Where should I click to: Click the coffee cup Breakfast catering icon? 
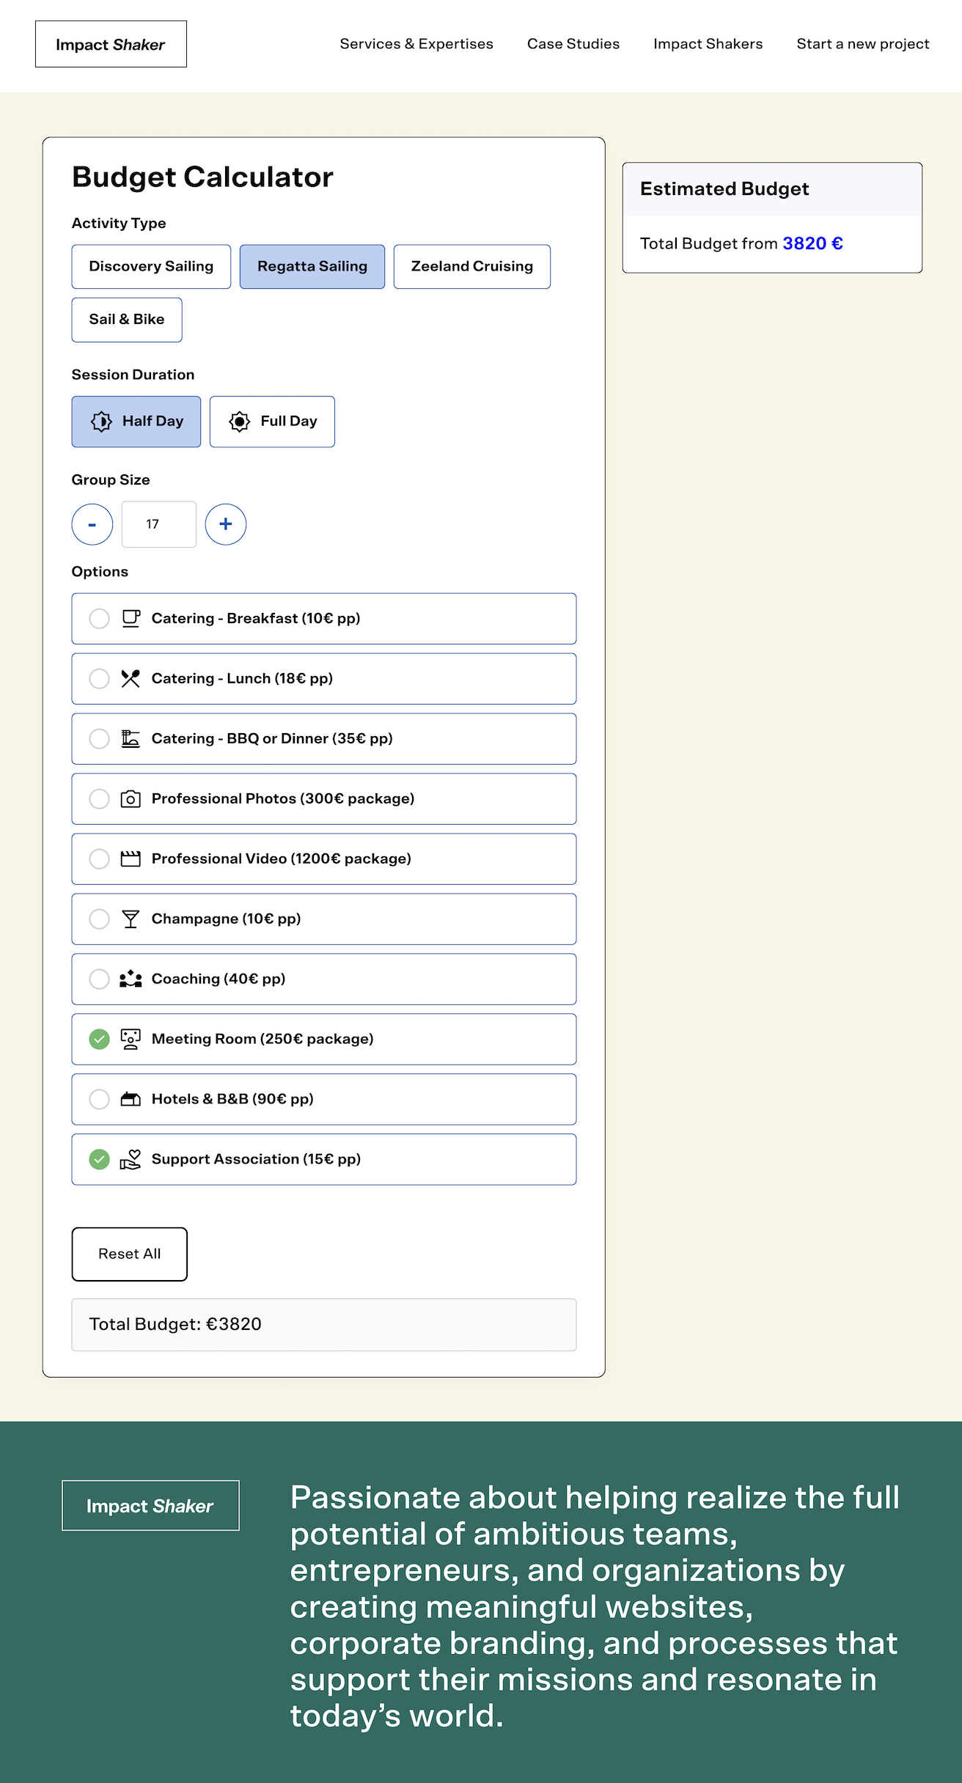click(131, 618)
